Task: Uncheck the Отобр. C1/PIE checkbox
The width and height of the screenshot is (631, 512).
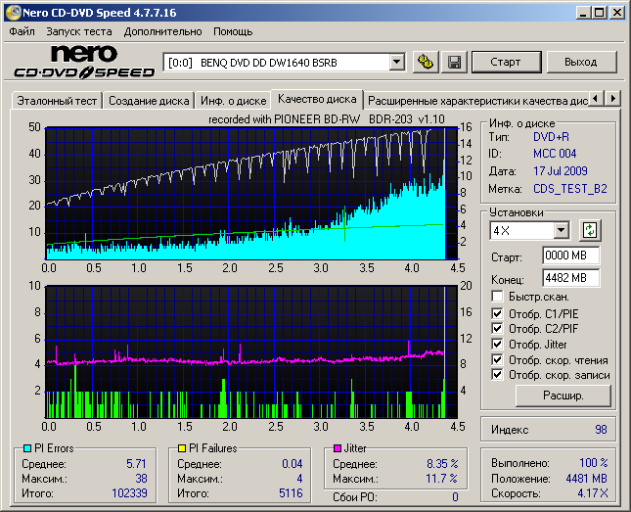Action: [497, 313]
